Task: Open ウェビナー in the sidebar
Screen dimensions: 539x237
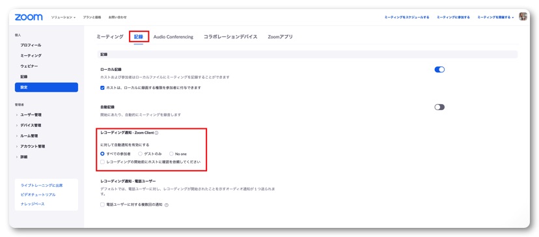Action: click(29, 66)
